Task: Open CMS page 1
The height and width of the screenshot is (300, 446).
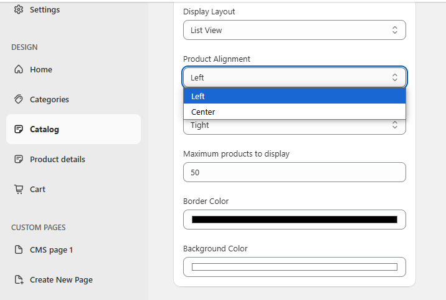Action: click(x=74, y=249)
